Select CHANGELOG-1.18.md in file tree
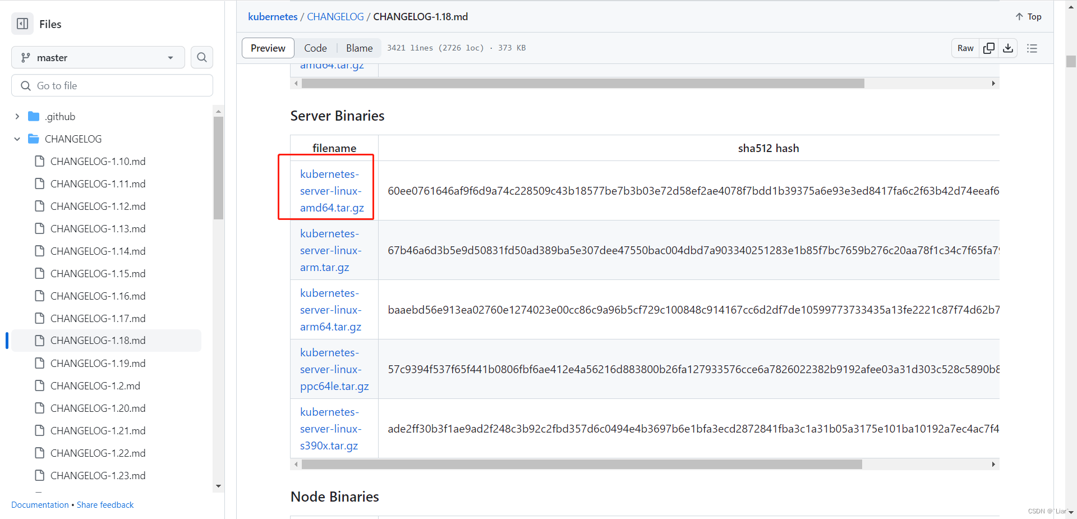The height and width of the screenshot is (519, 1077). [x=106, y=341]
